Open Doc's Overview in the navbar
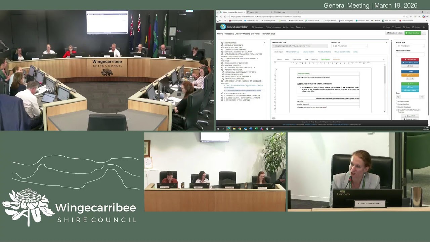Viewport: 430px width, 242px height. (273, 27)
